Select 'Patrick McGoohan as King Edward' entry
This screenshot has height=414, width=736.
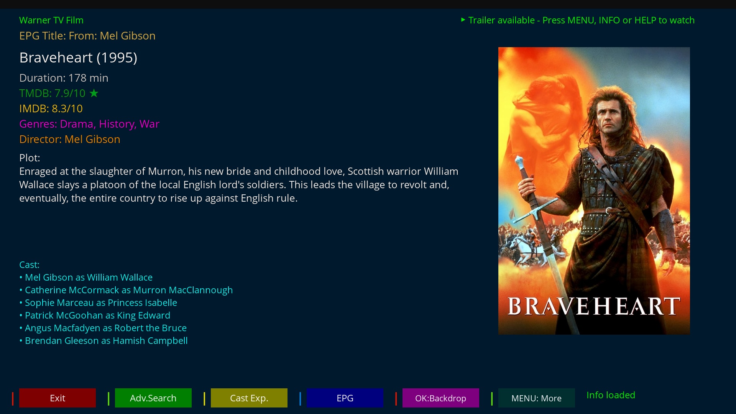[95, 315]
